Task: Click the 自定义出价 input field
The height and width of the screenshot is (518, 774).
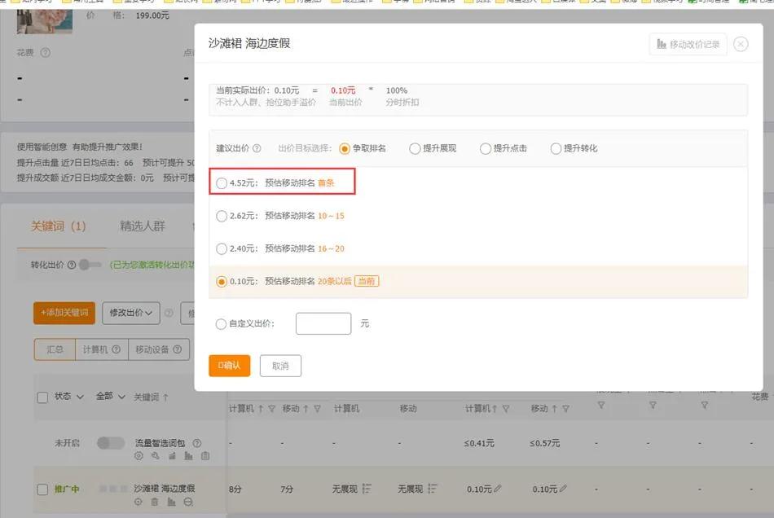Action: point(323,323)
